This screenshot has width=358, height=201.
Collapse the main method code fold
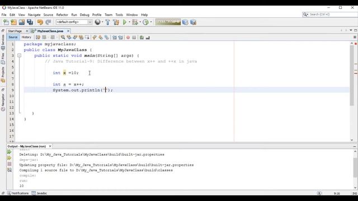(20, 55)
